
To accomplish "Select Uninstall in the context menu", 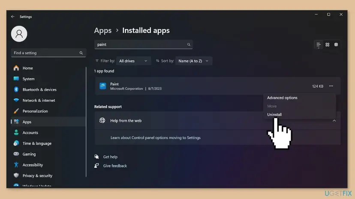I will coord(274,114).
